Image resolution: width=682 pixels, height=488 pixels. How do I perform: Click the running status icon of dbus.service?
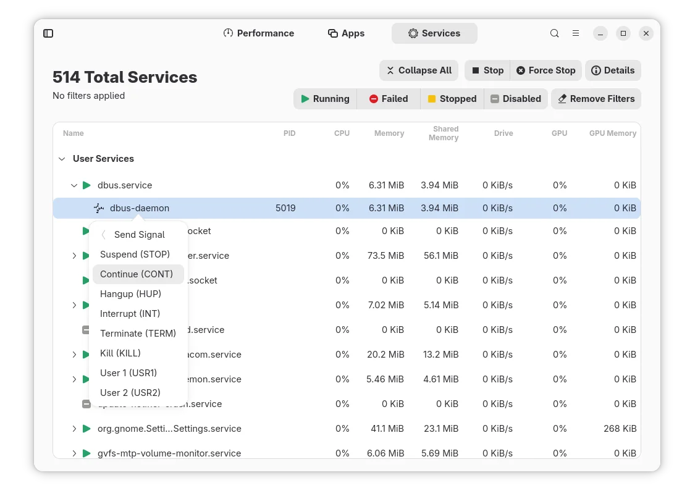tap(86, 185)
